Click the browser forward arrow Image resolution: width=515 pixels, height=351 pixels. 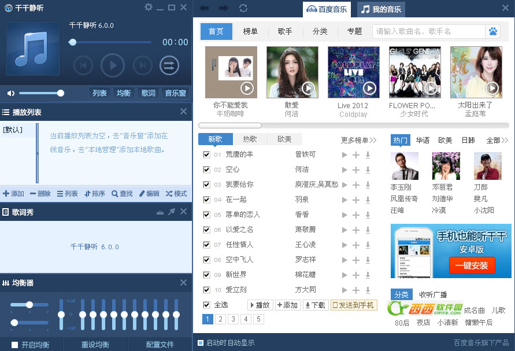tap(224, 8)
